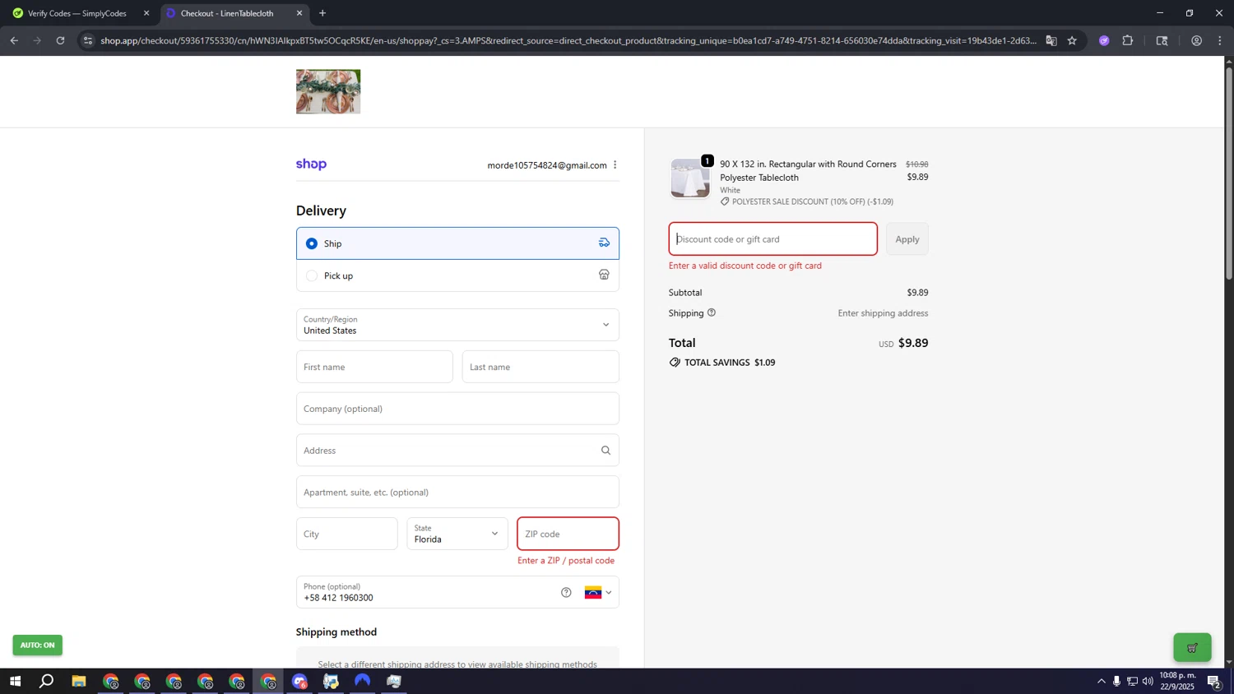Open the Windows Start menu
This screenshot has width=1234, height=694.
tap(15, 682)
